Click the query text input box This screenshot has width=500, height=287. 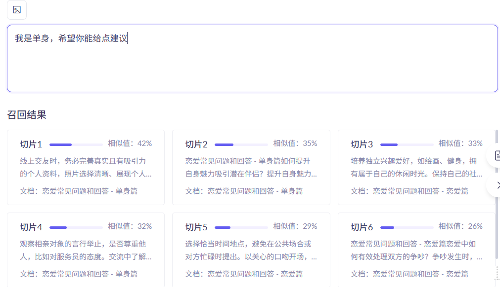pos(252,59)
